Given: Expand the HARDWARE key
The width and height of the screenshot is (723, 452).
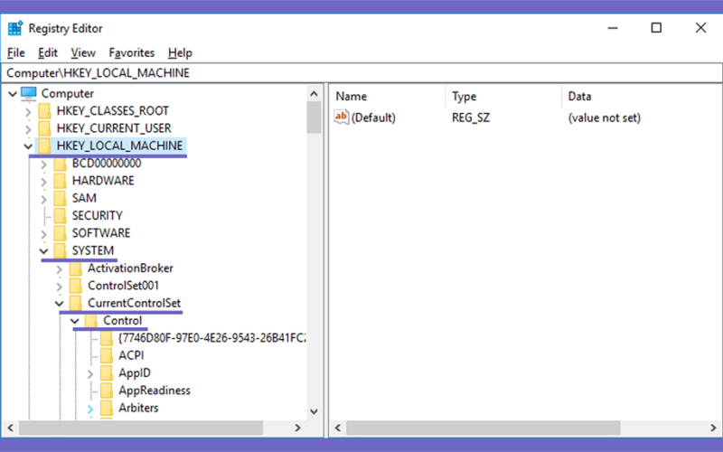Looking at the screenshot, I should pos(43,182).
